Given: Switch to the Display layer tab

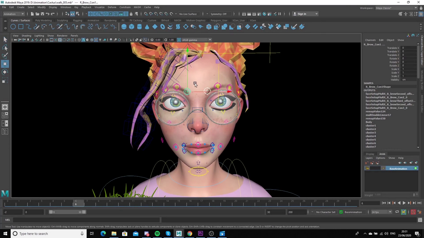Looking at the screenshot, I should point(370,154).
